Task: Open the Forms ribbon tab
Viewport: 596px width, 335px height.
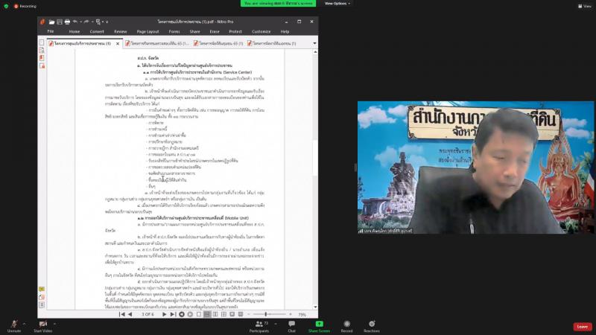Action: coord(174,31)
